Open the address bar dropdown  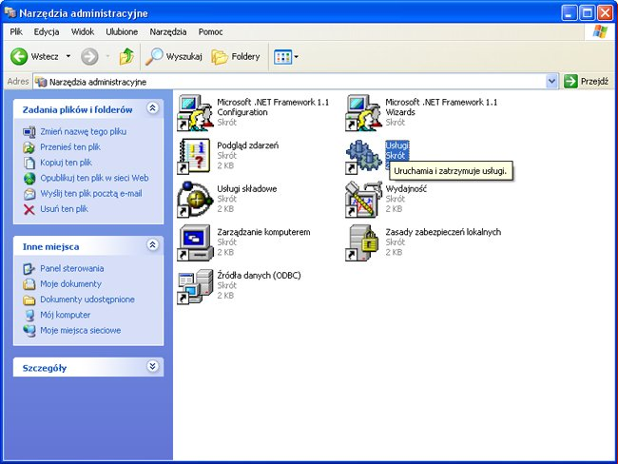click(551, 81)
